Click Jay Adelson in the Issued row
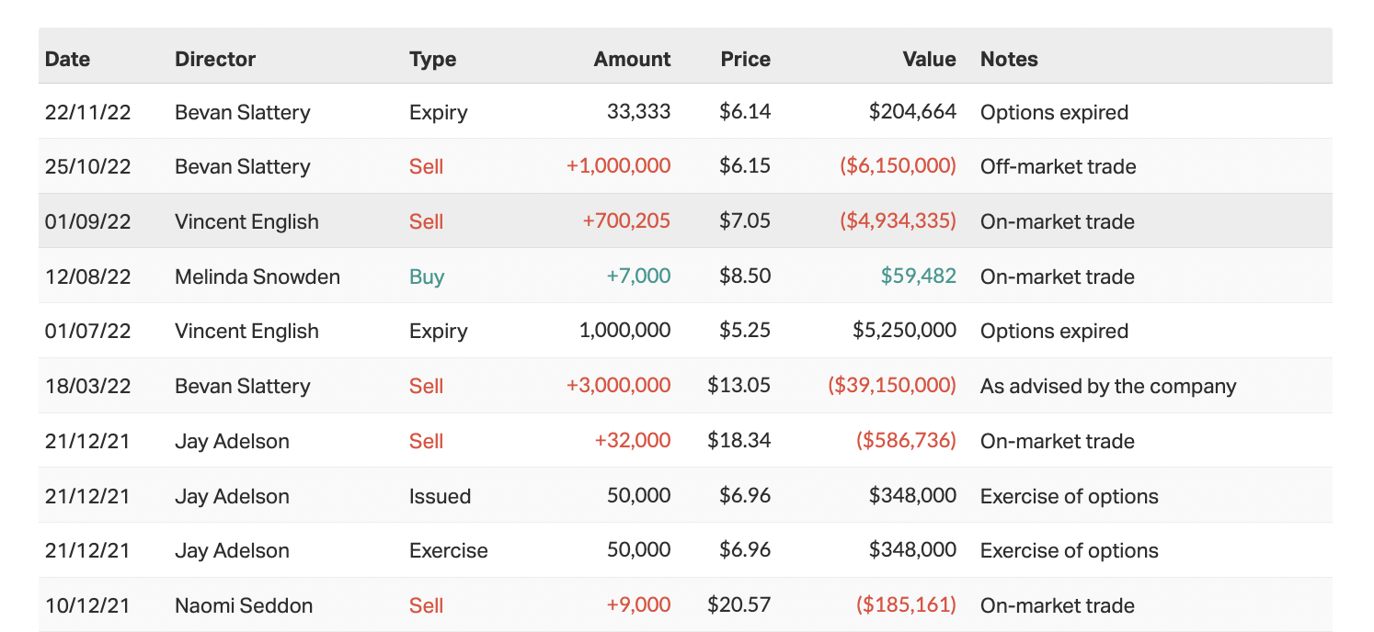 232,496
